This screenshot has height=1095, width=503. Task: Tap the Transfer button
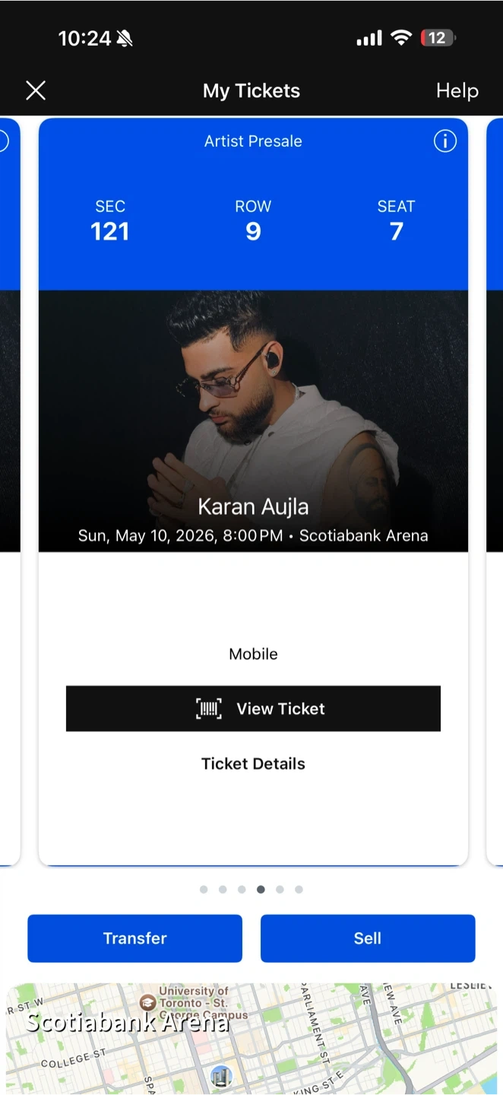click(135, 938)
